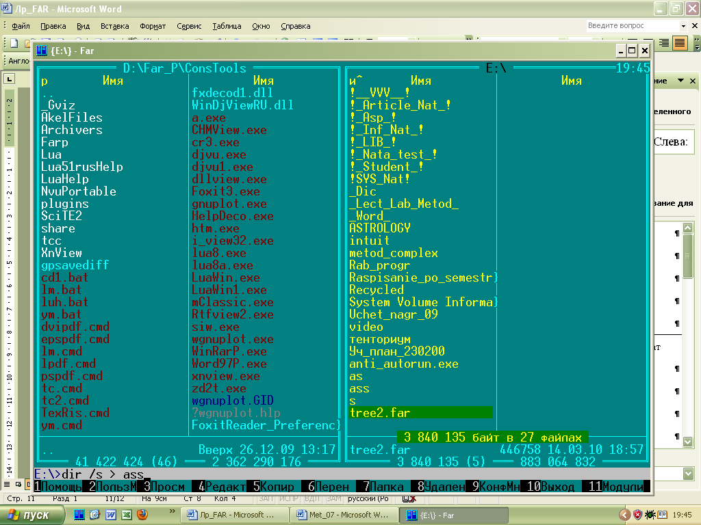Select Foxit3.exe

tap(225, 191)
